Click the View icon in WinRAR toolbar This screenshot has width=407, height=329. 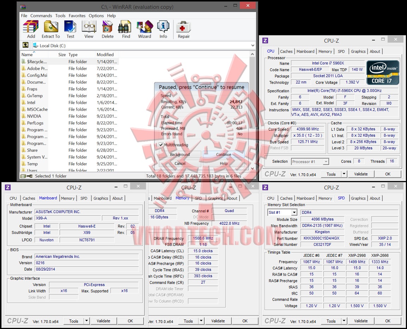(89, 27)
